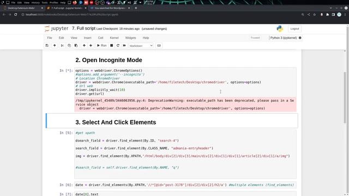
Task: Open the Jupyter Edit menu
Action: [62, 38]
